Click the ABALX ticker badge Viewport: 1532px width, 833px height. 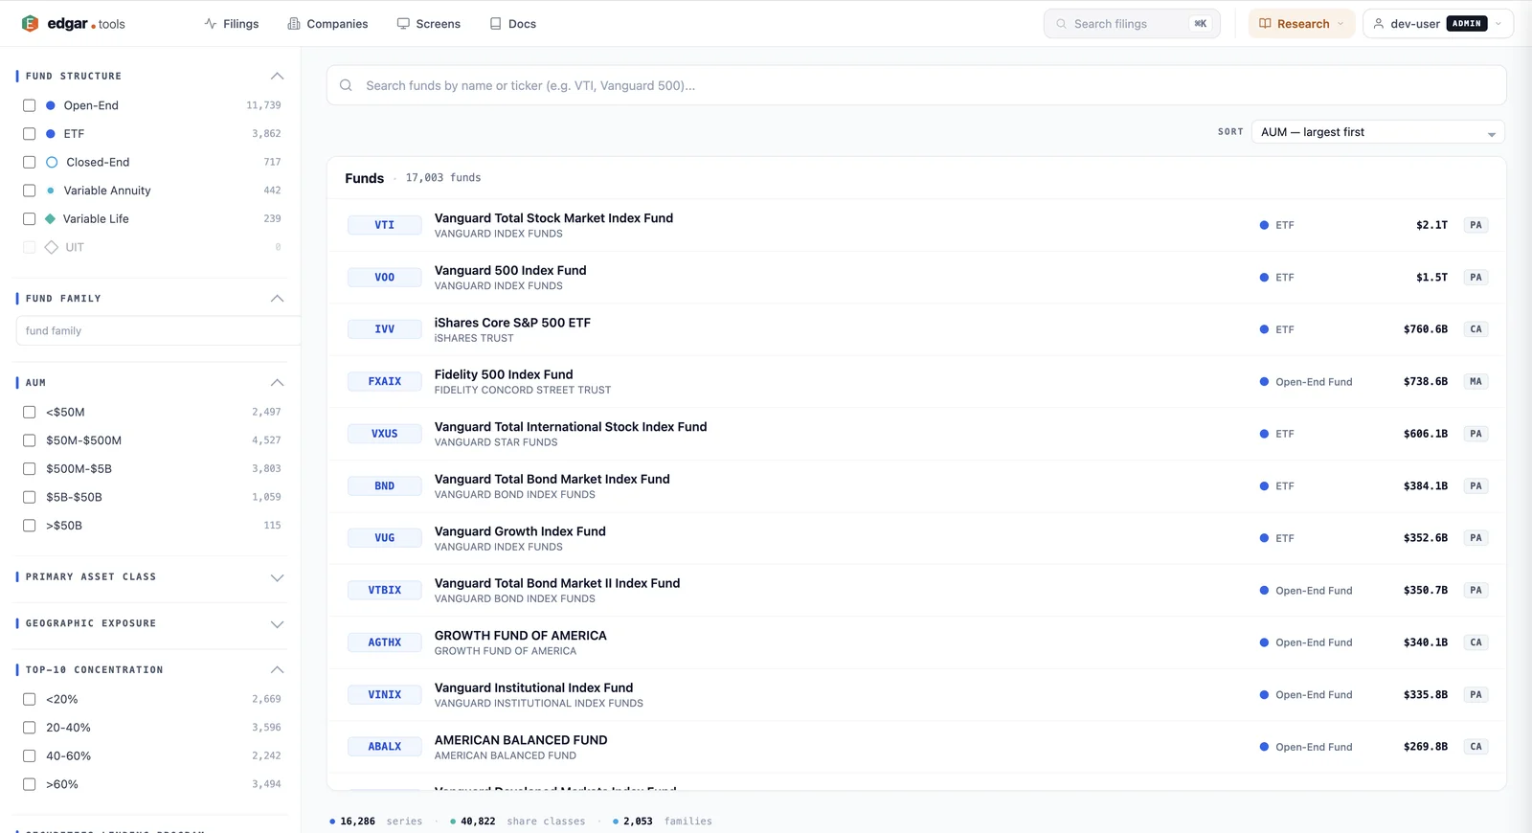[384, 747]
